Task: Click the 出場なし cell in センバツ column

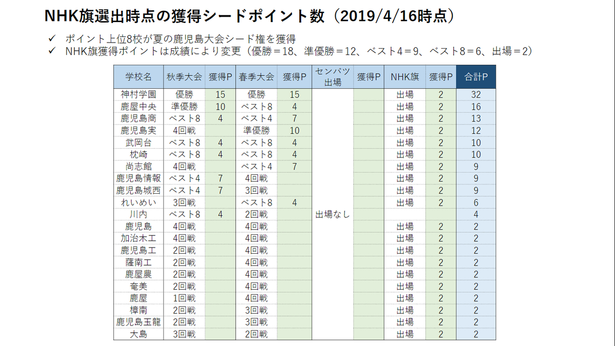Action: (x=332, y=214)
